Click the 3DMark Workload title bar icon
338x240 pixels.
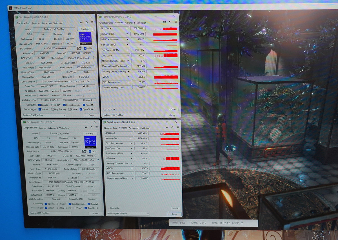click(x=10, y=8)
